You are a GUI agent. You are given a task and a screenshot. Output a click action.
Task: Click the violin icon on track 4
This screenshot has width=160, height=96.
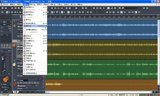[x=14, y=84]
